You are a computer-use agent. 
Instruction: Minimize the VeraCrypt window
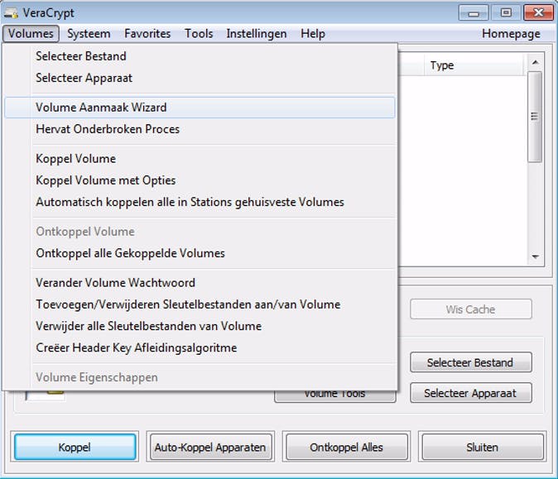click(474, 13)
